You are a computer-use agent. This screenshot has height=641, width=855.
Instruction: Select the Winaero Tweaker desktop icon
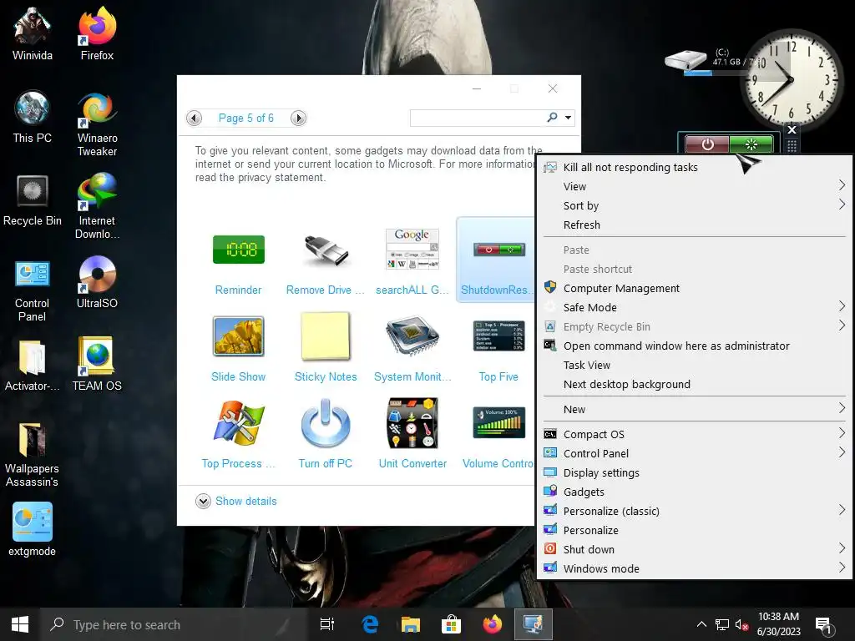tap(97, 124)
